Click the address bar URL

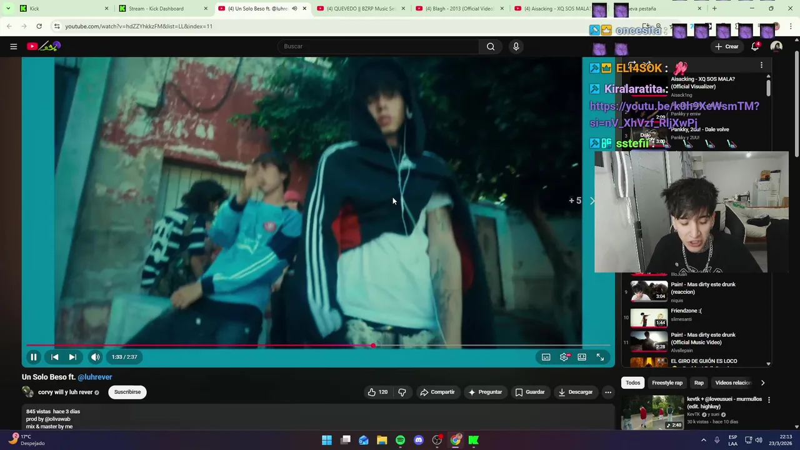(x=139, y=26)
